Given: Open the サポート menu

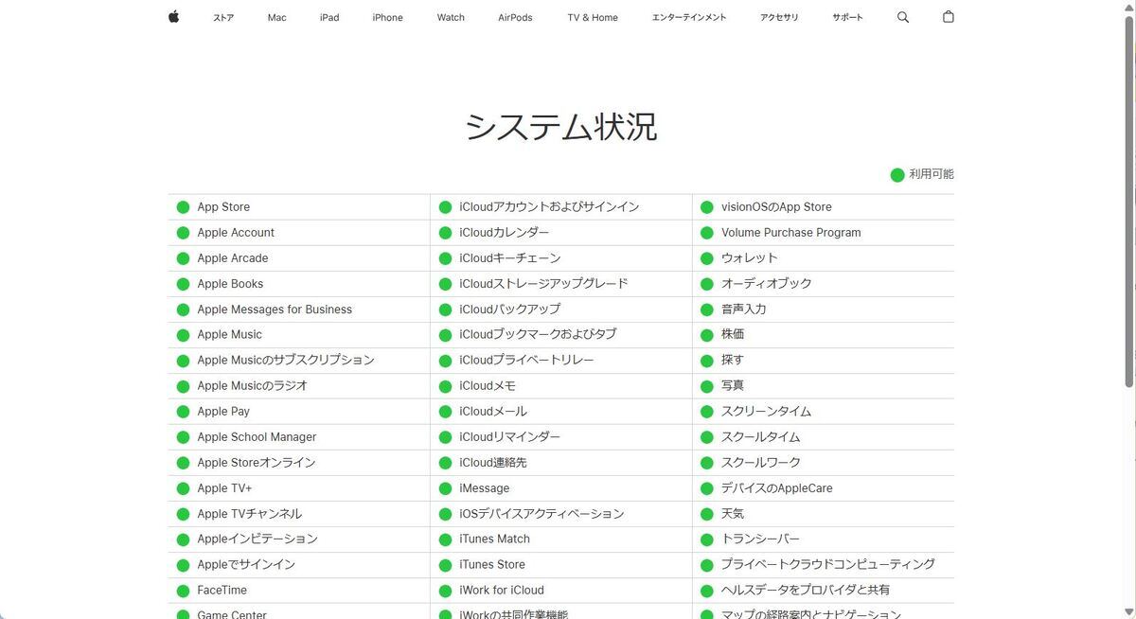Looking at the screenshot, I should pos(847,17).
